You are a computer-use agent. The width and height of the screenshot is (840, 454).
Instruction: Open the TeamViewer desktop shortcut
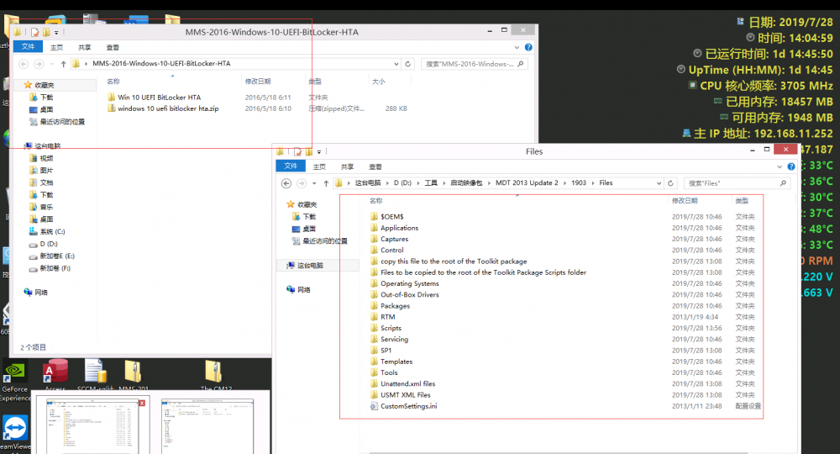click(15, 433)
